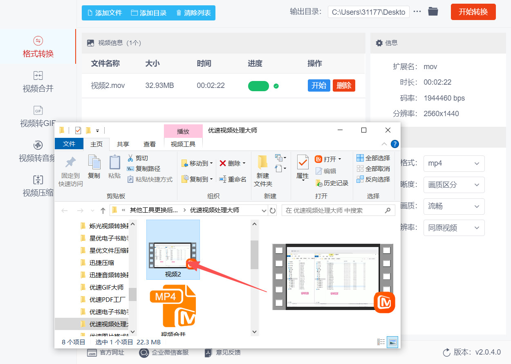Click the 清除列表 button
This screenshot has height=364, width=511.
click(193, 13)
